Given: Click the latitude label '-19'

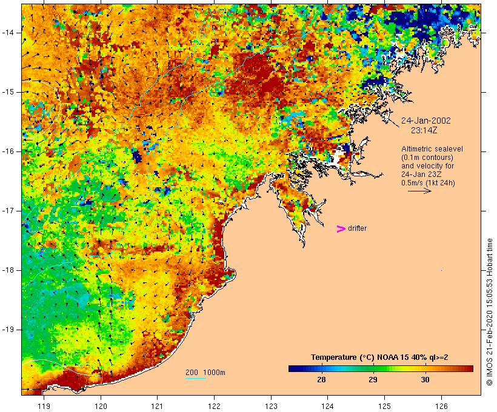Looking at the screenshot, I should [x=8, y=330].
